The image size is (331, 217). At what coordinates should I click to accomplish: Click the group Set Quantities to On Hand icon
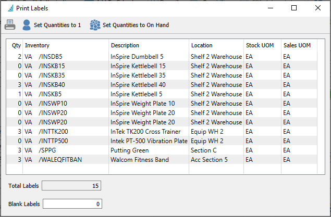click(95, 25)
